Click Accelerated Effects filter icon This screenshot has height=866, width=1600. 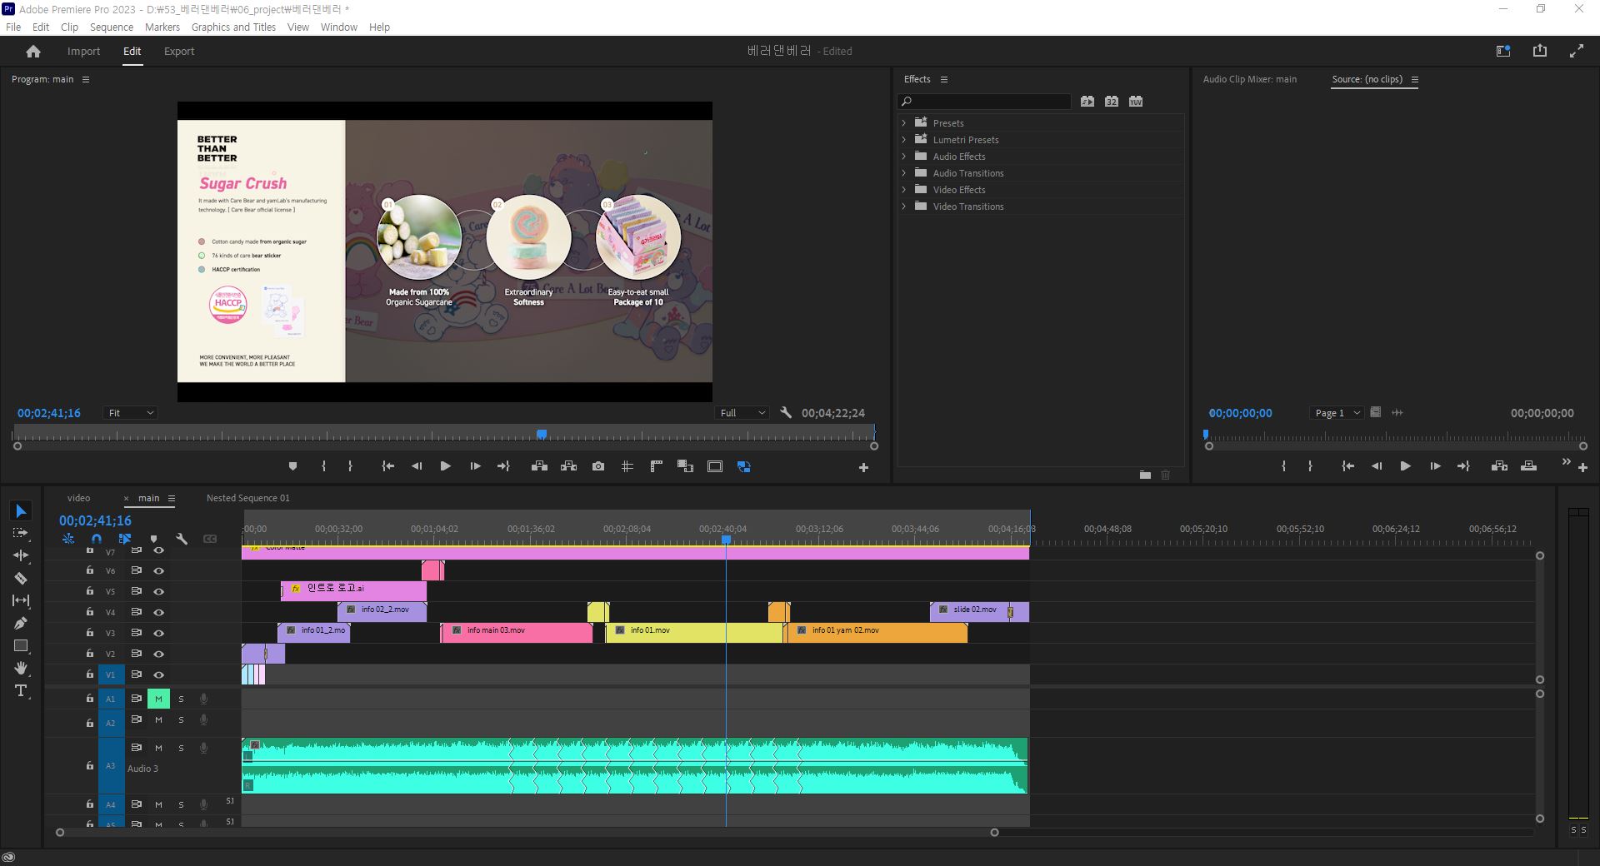pos(1087,101)
